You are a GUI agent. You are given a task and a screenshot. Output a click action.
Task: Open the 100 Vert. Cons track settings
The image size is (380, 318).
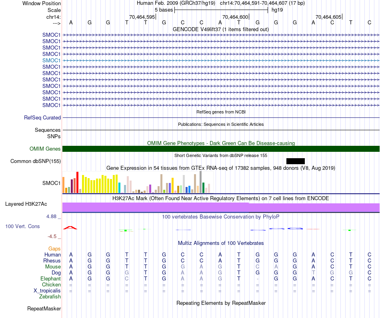click(x=22, y=226)
